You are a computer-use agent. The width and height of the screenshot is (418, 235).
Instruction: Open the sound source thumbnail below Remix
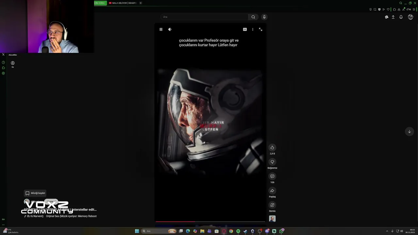[272, 219]
